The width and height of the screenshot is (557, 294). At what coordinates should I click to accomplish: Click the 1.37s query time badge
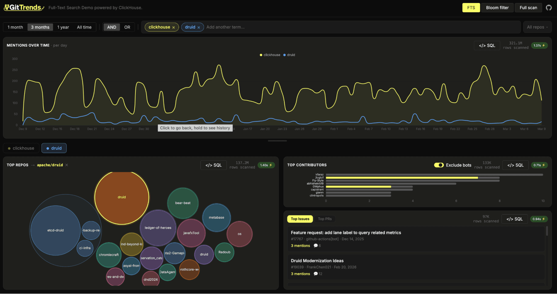[539, 45]
